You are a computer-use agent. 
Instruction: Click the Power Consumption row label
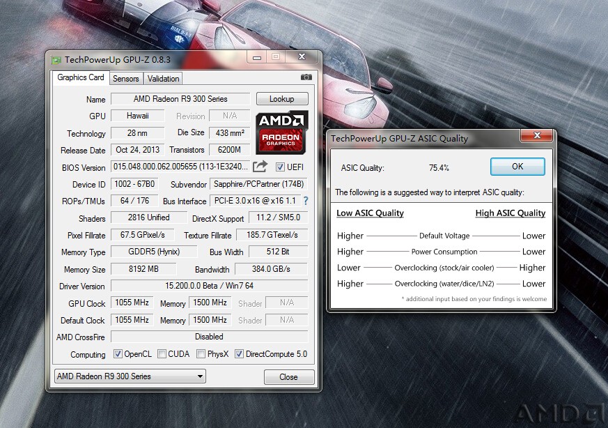[444, 252]
